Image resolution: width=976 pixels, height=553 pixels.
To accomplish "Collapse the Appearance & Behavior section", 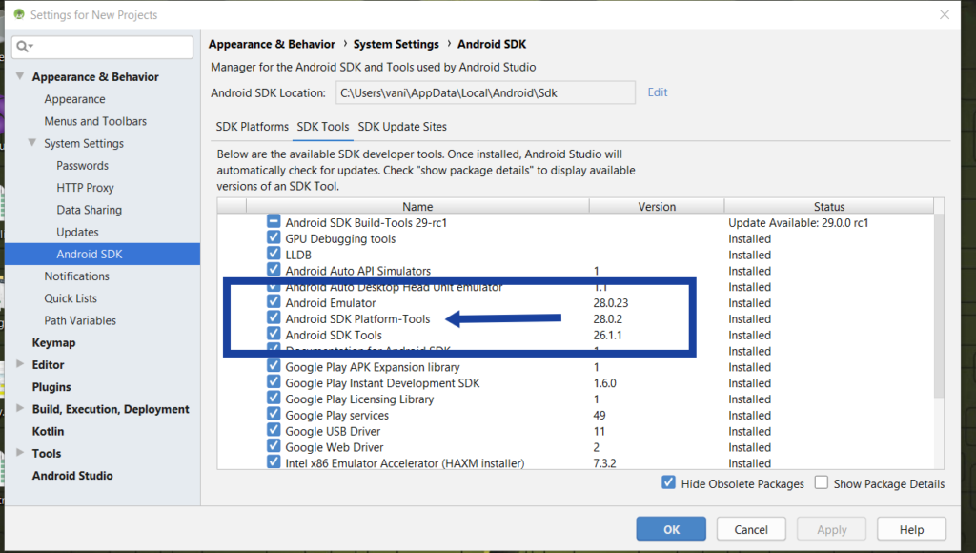I will click(21, 77).
